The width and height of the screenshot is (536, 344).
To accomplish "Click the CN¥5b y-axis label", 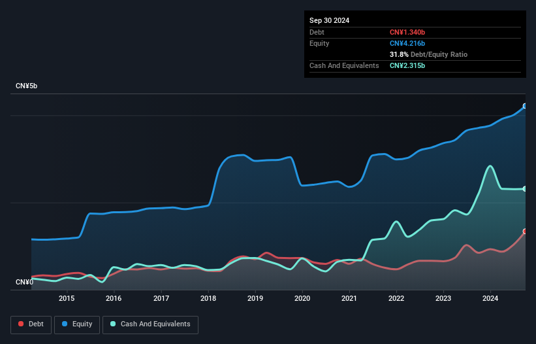I will 26,86.
